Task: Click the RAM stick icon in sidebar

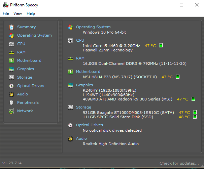Action: pos(11,52)
